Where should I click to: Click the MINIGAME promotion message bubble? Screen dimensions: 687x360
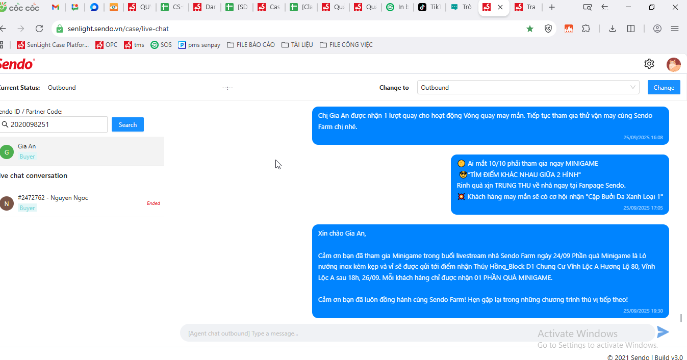coord(560,185)
